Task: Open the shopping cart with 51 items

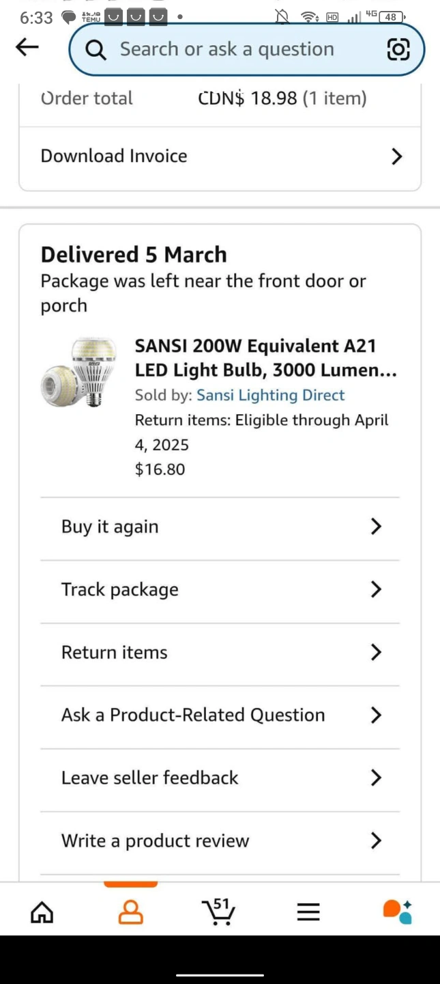Action: 219,912
